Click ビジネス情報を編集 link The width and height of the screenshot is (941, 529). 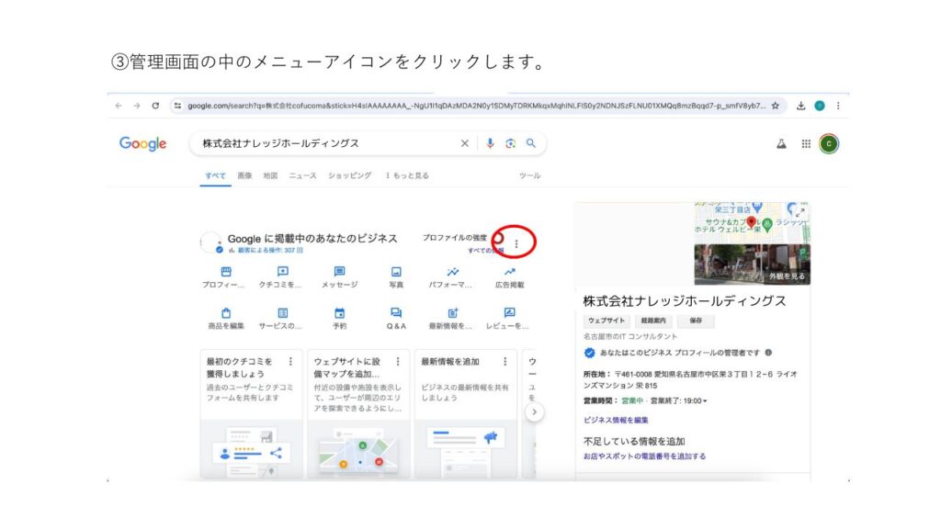click(x=616, y=420)
